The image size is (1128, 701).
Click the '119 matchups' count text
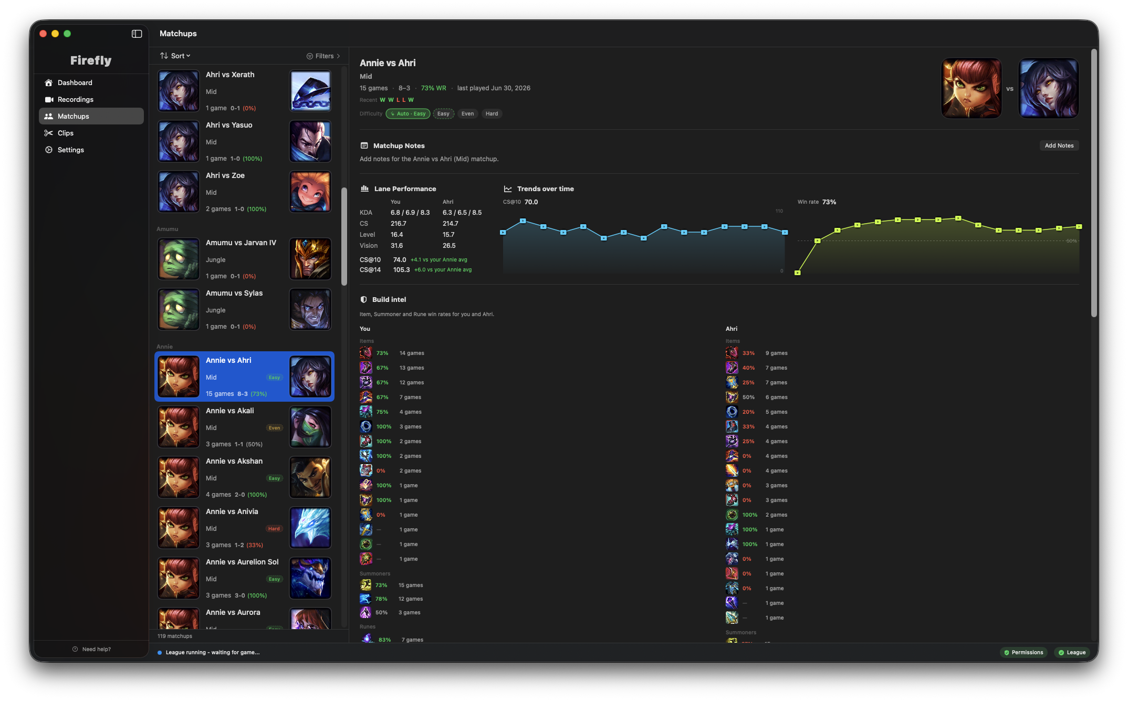(x=175, y=636)
